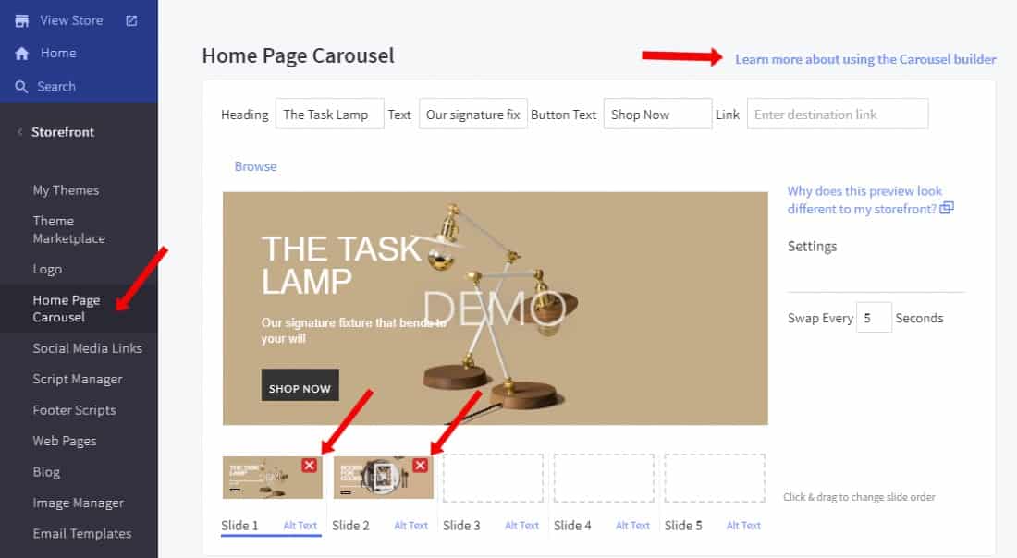Viewport: 1017px width, 558px height.
Task: Go to Web Pages
Action: [x=64, y=441]
